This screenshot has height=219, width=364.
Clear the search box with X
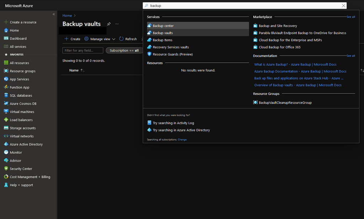(x=344, y=6)
